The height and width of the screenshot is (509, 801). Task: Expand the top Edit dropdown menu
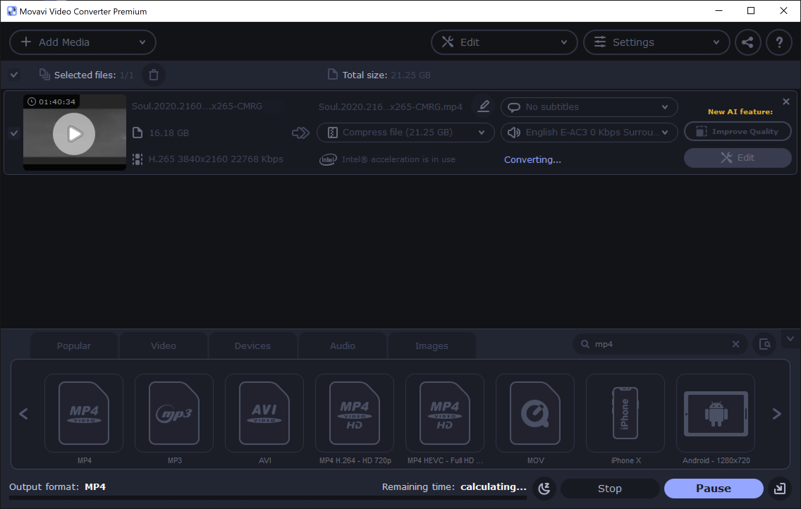(x=504, y=42)
